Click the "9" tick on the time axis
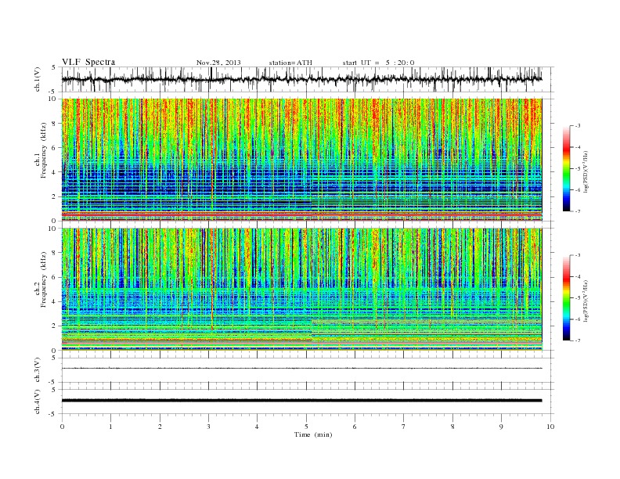This screenshot has width=620, height=479. 501,427
